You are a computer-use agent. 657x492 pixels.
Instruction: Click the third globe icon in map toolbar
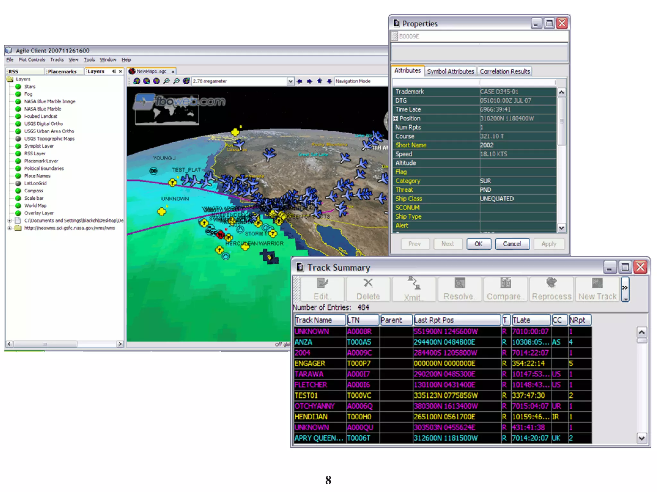click(x=156, y=81)
